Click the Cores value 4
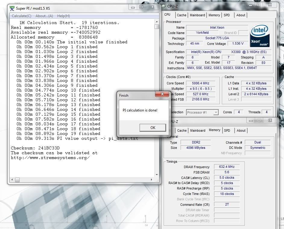This screenshot has width=284, height=229. (239, 112)
